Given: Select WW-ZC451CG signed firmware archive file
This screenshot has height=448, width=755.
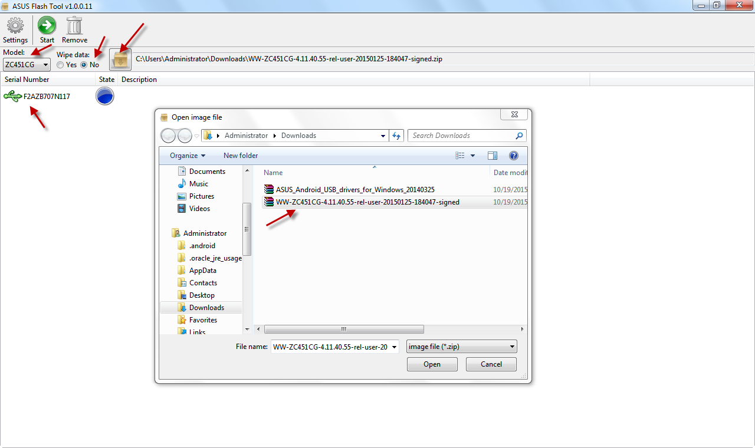Looking at the screenshot, I should 362,202.
